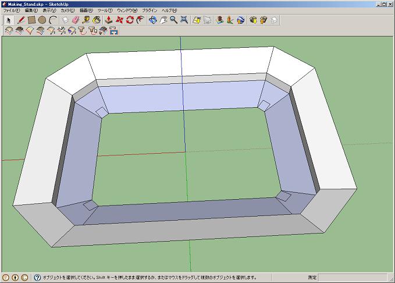The image size is (395, 283).
Task: Open the カメラ(C) menu
Action: tap(67, 10)
